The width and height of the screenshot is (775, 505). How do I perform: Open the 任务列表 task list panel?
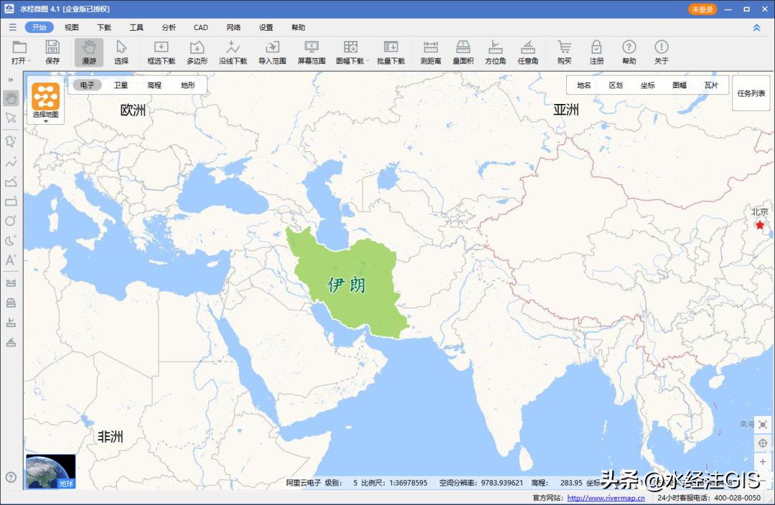[751, 93]
